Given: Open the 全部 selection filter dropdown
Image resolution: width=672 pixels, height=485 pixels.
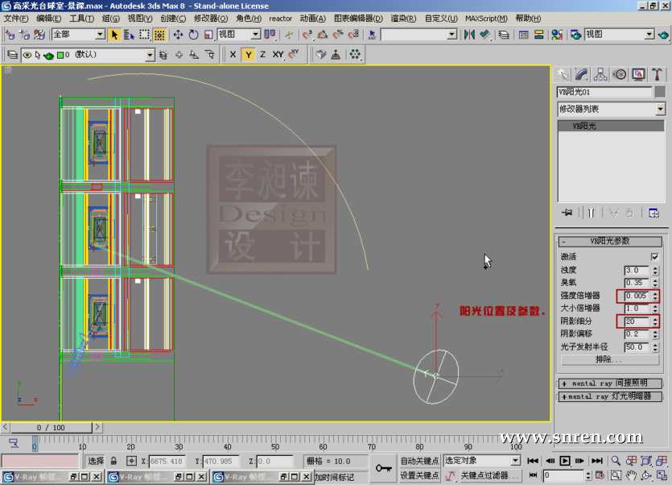Looking at the screenshot, I should click(78, 35).
